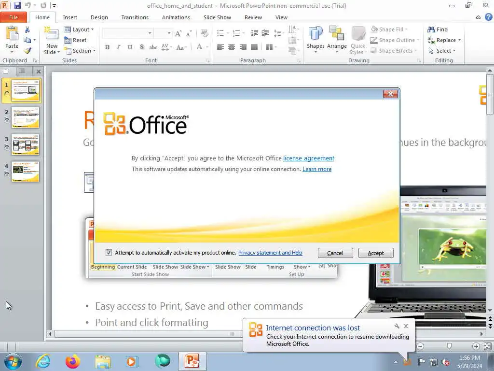
Task: Click Increase List Level indent icon
Action: click(265, 33)
